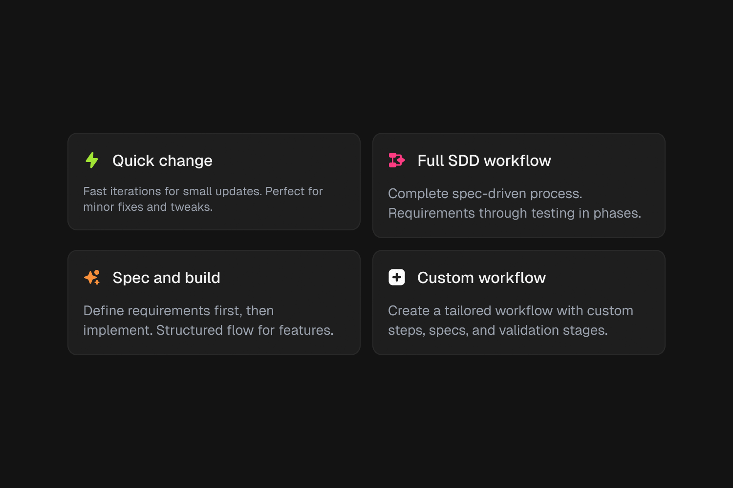Image resolution: width=733 pixels, height=488 pixels.
Task: Click the "Define requirements first" description text
Action: (209, 320)
